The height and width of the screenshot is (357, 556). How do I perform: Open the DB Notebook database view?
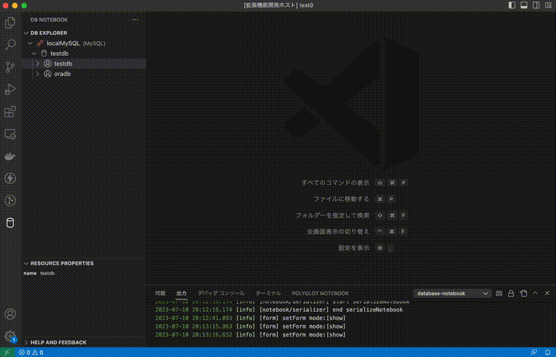click(11, 223)
